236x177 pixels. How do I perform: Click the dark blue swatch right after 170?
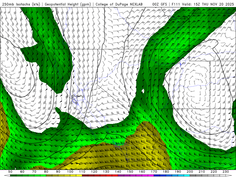point(157,175)
